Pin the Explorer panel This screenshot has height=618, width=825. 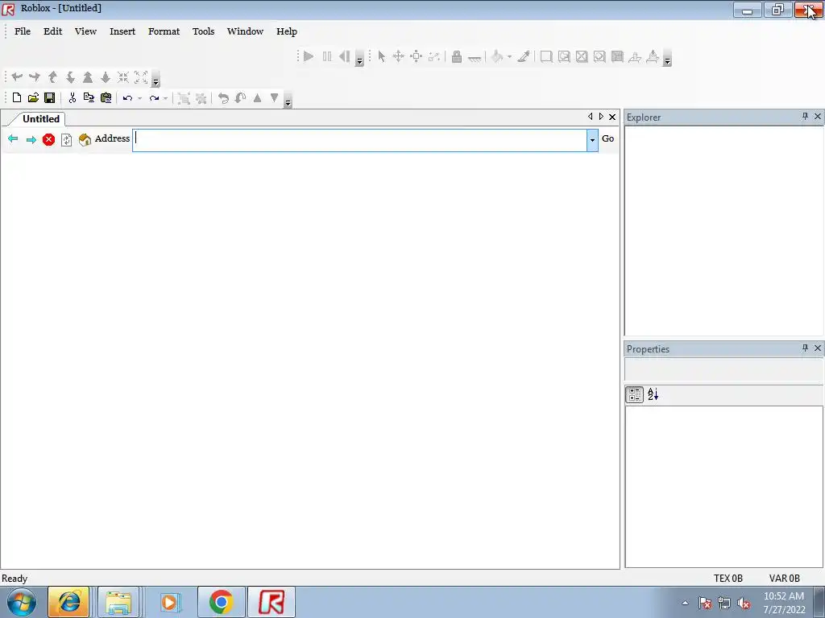pyautogui.click(x=805, y=116)
